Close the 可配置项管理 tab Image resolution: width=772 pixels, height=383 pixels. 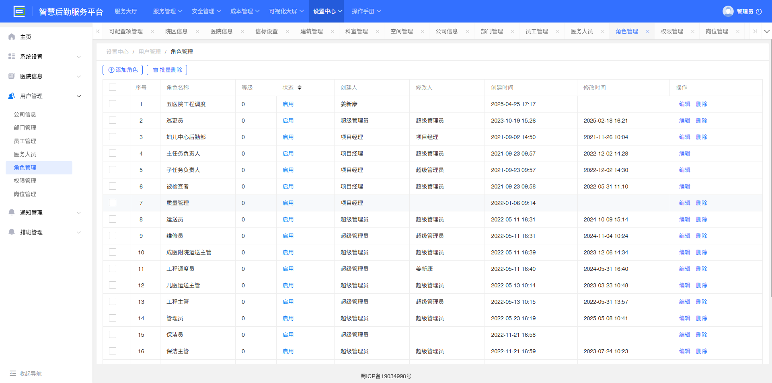[152, 31]
